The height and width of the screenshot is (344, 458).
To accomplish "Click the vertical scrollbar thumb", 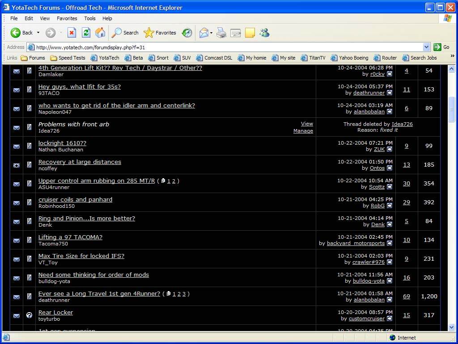I will click(x=452, y=109).
